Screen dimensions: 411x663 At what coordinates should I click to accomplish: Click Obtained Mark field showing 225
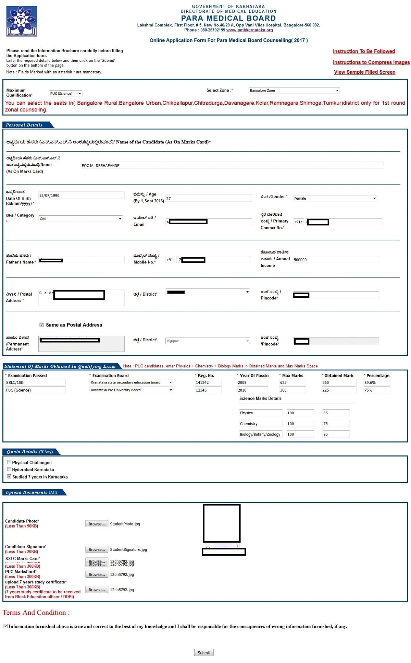(x=339, y=390)
